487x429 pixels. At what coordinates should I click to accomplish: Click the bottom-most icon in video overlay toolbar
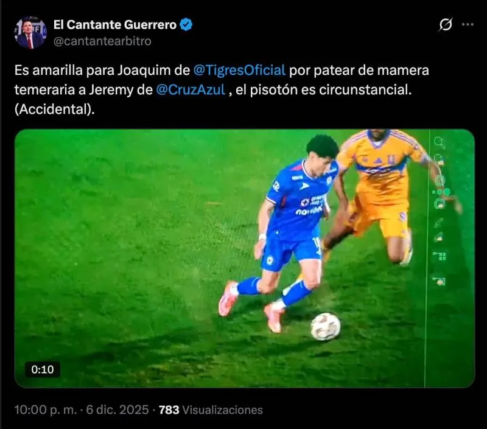[x=439, y=281]
